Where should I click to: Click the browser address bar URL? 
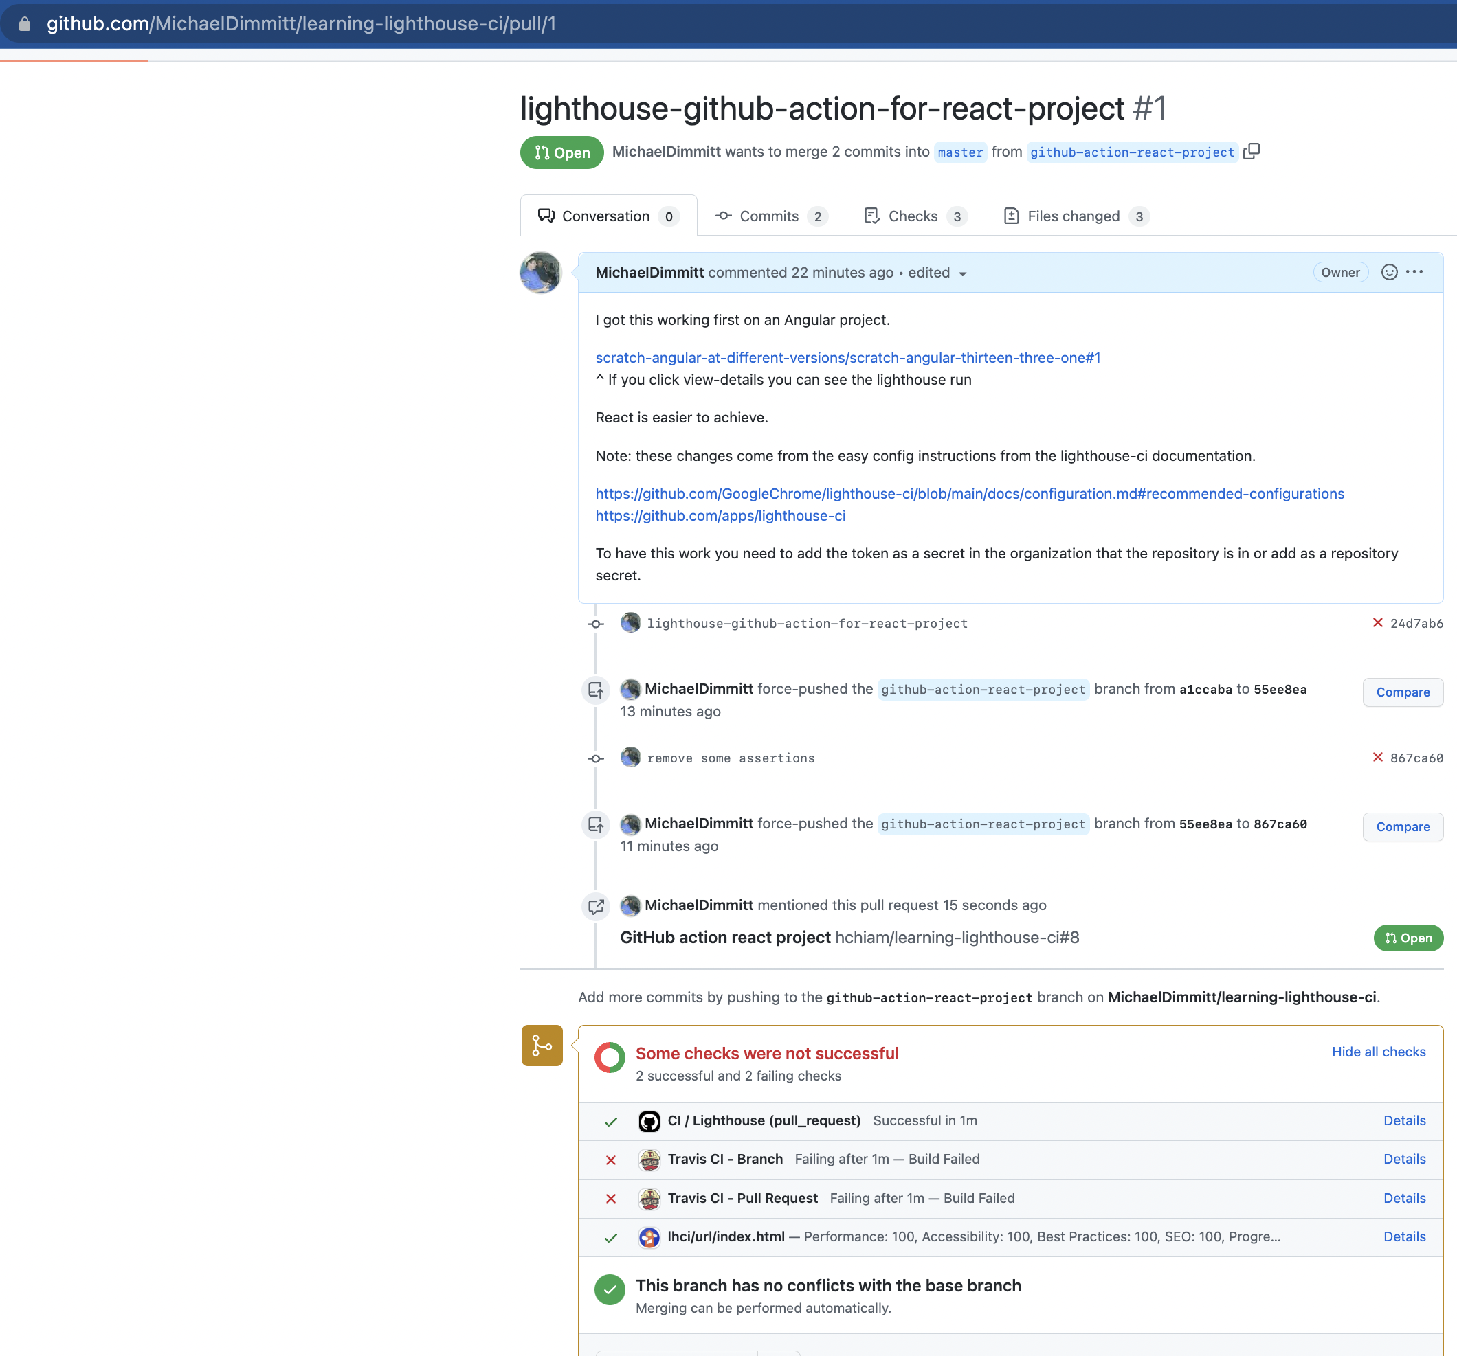click(x=301, y=24)
